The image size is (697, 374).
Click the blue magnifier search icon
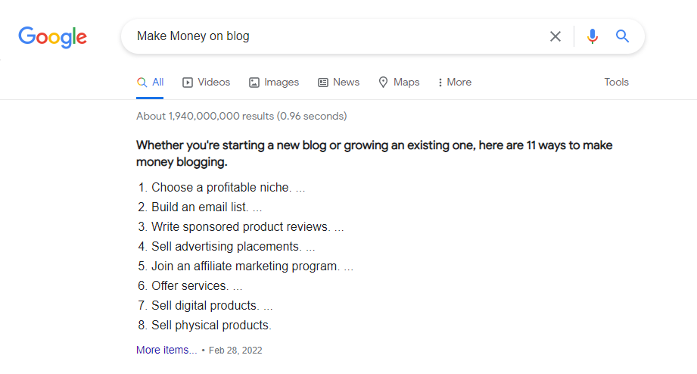tap(623, 36)
